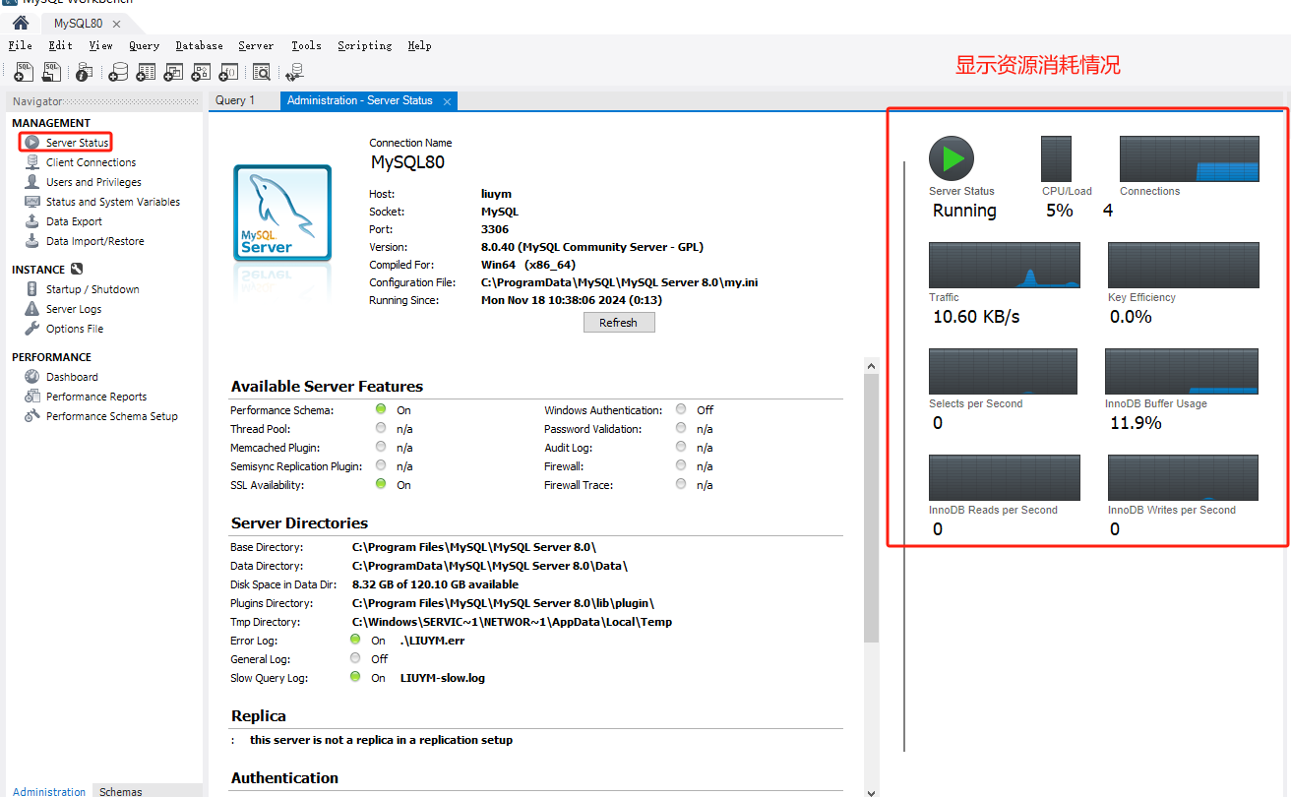Click the Traffic graph
The image size is (1291, 797).
[x=1005, y=265]
